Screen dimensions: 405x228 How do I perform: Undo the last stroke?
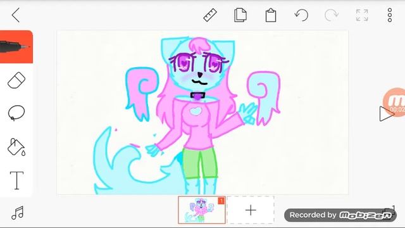(x=301, y=15)
